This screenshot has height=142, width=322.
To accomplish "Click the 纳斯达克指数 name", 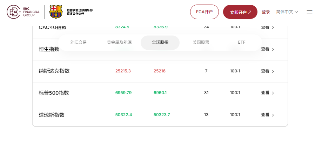I will (x=54, y=71).
